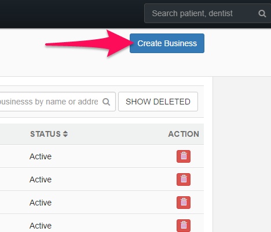Delete the first business with its trash icon
271x232 pixels.
pos(184,156)
